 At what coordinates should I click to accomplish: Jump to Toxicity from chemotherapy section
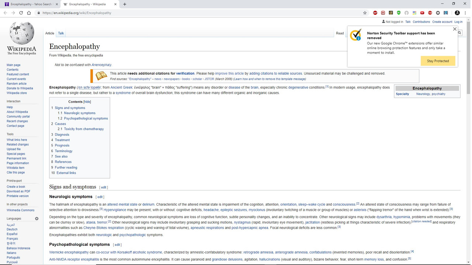point(84,129)
